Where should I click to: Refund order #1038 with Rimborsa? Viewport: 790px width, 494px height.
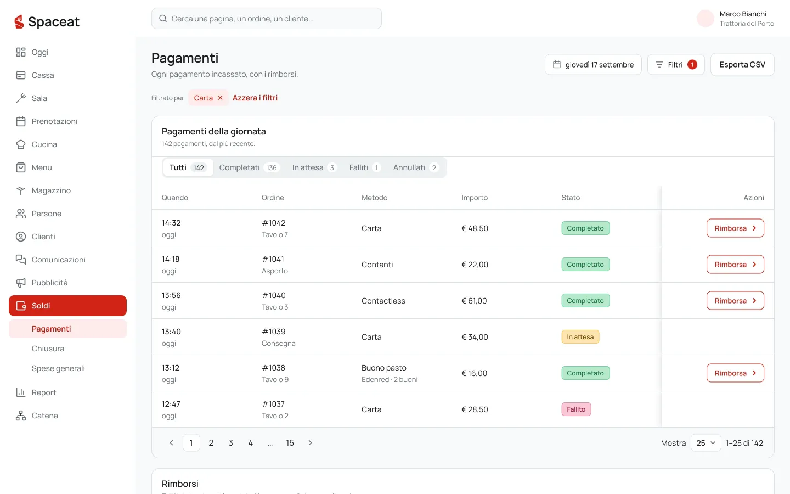click(x=735, y=373)
